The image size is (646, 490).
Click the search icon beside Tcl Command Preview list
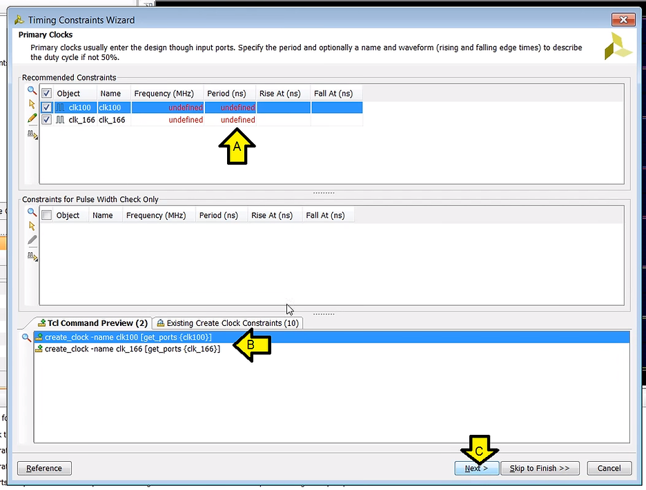point(26,337)
